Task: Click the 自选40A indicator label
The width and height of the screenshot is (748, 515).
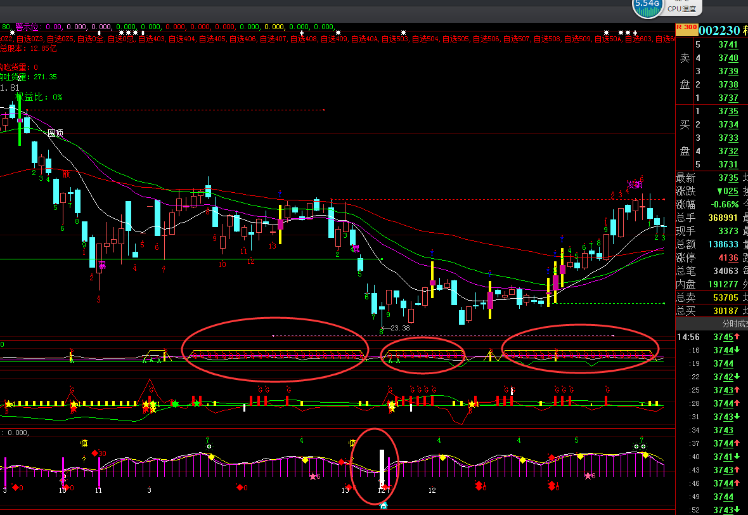Action: [x=364, y=39]
